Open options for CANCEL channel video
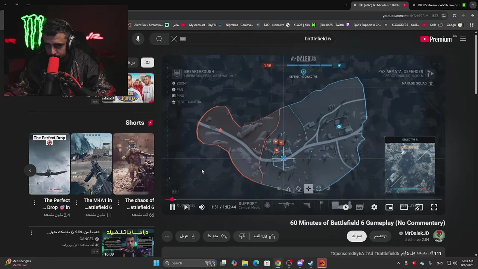478x269 pixels. tap(31, 233)
